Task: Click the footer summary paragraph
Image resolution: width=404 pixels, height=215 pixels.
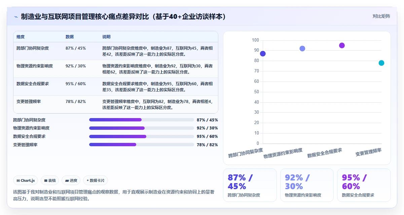Action: point(114,195)
